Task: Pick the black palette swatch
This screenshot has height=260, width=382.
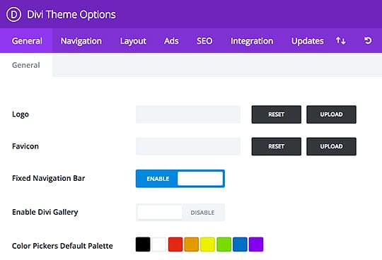Action: click(143, 244)
